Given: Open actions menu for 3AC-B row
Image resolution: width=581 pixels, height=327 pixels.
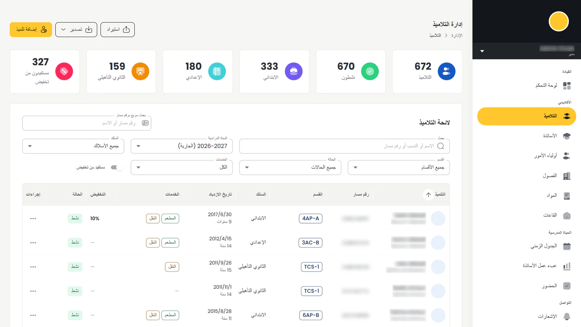Looking at the screenshot, I should click(33, 242).
